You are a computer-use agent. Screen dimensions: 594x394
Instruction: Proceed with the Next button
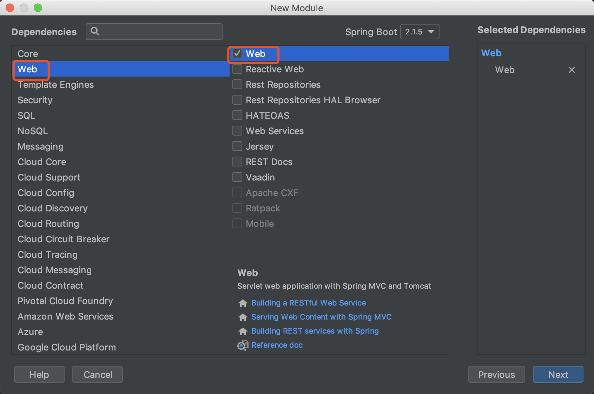[x=558, y=374]
